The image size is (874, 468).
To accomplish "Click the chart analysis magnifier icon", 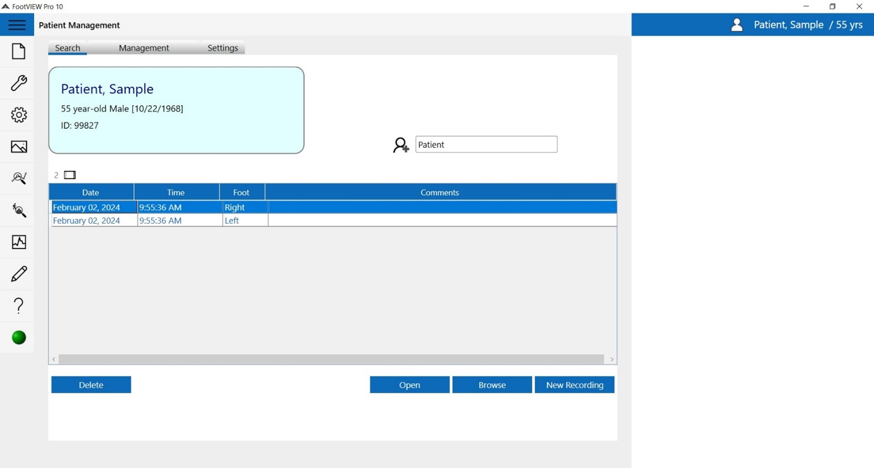I will pos(19,178).
